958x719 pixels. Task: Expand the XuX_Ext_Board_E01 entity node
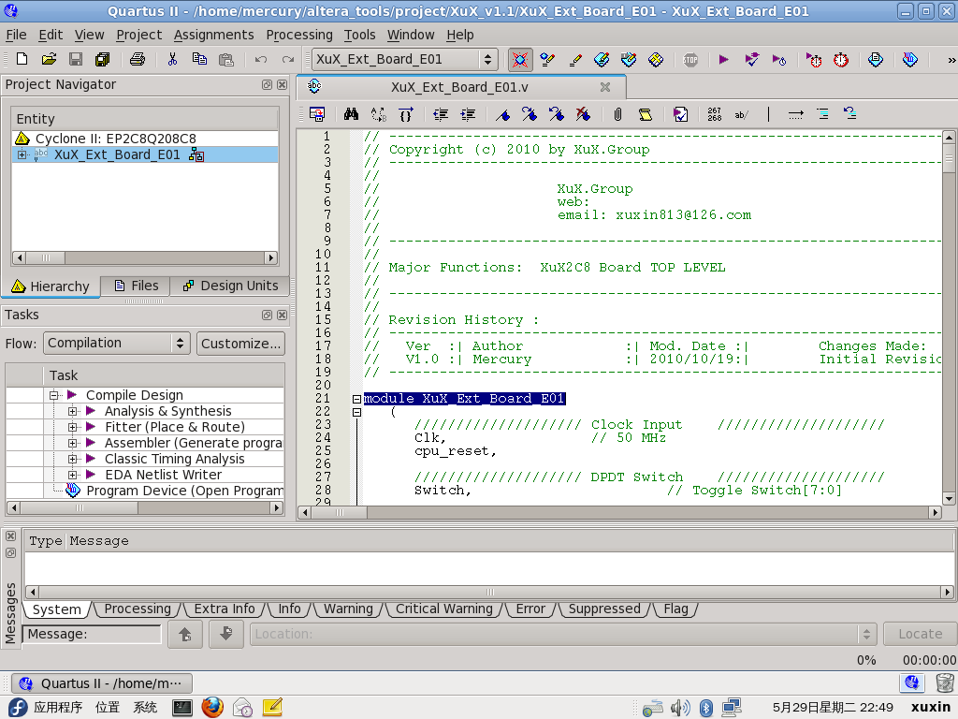coord(22,154)
